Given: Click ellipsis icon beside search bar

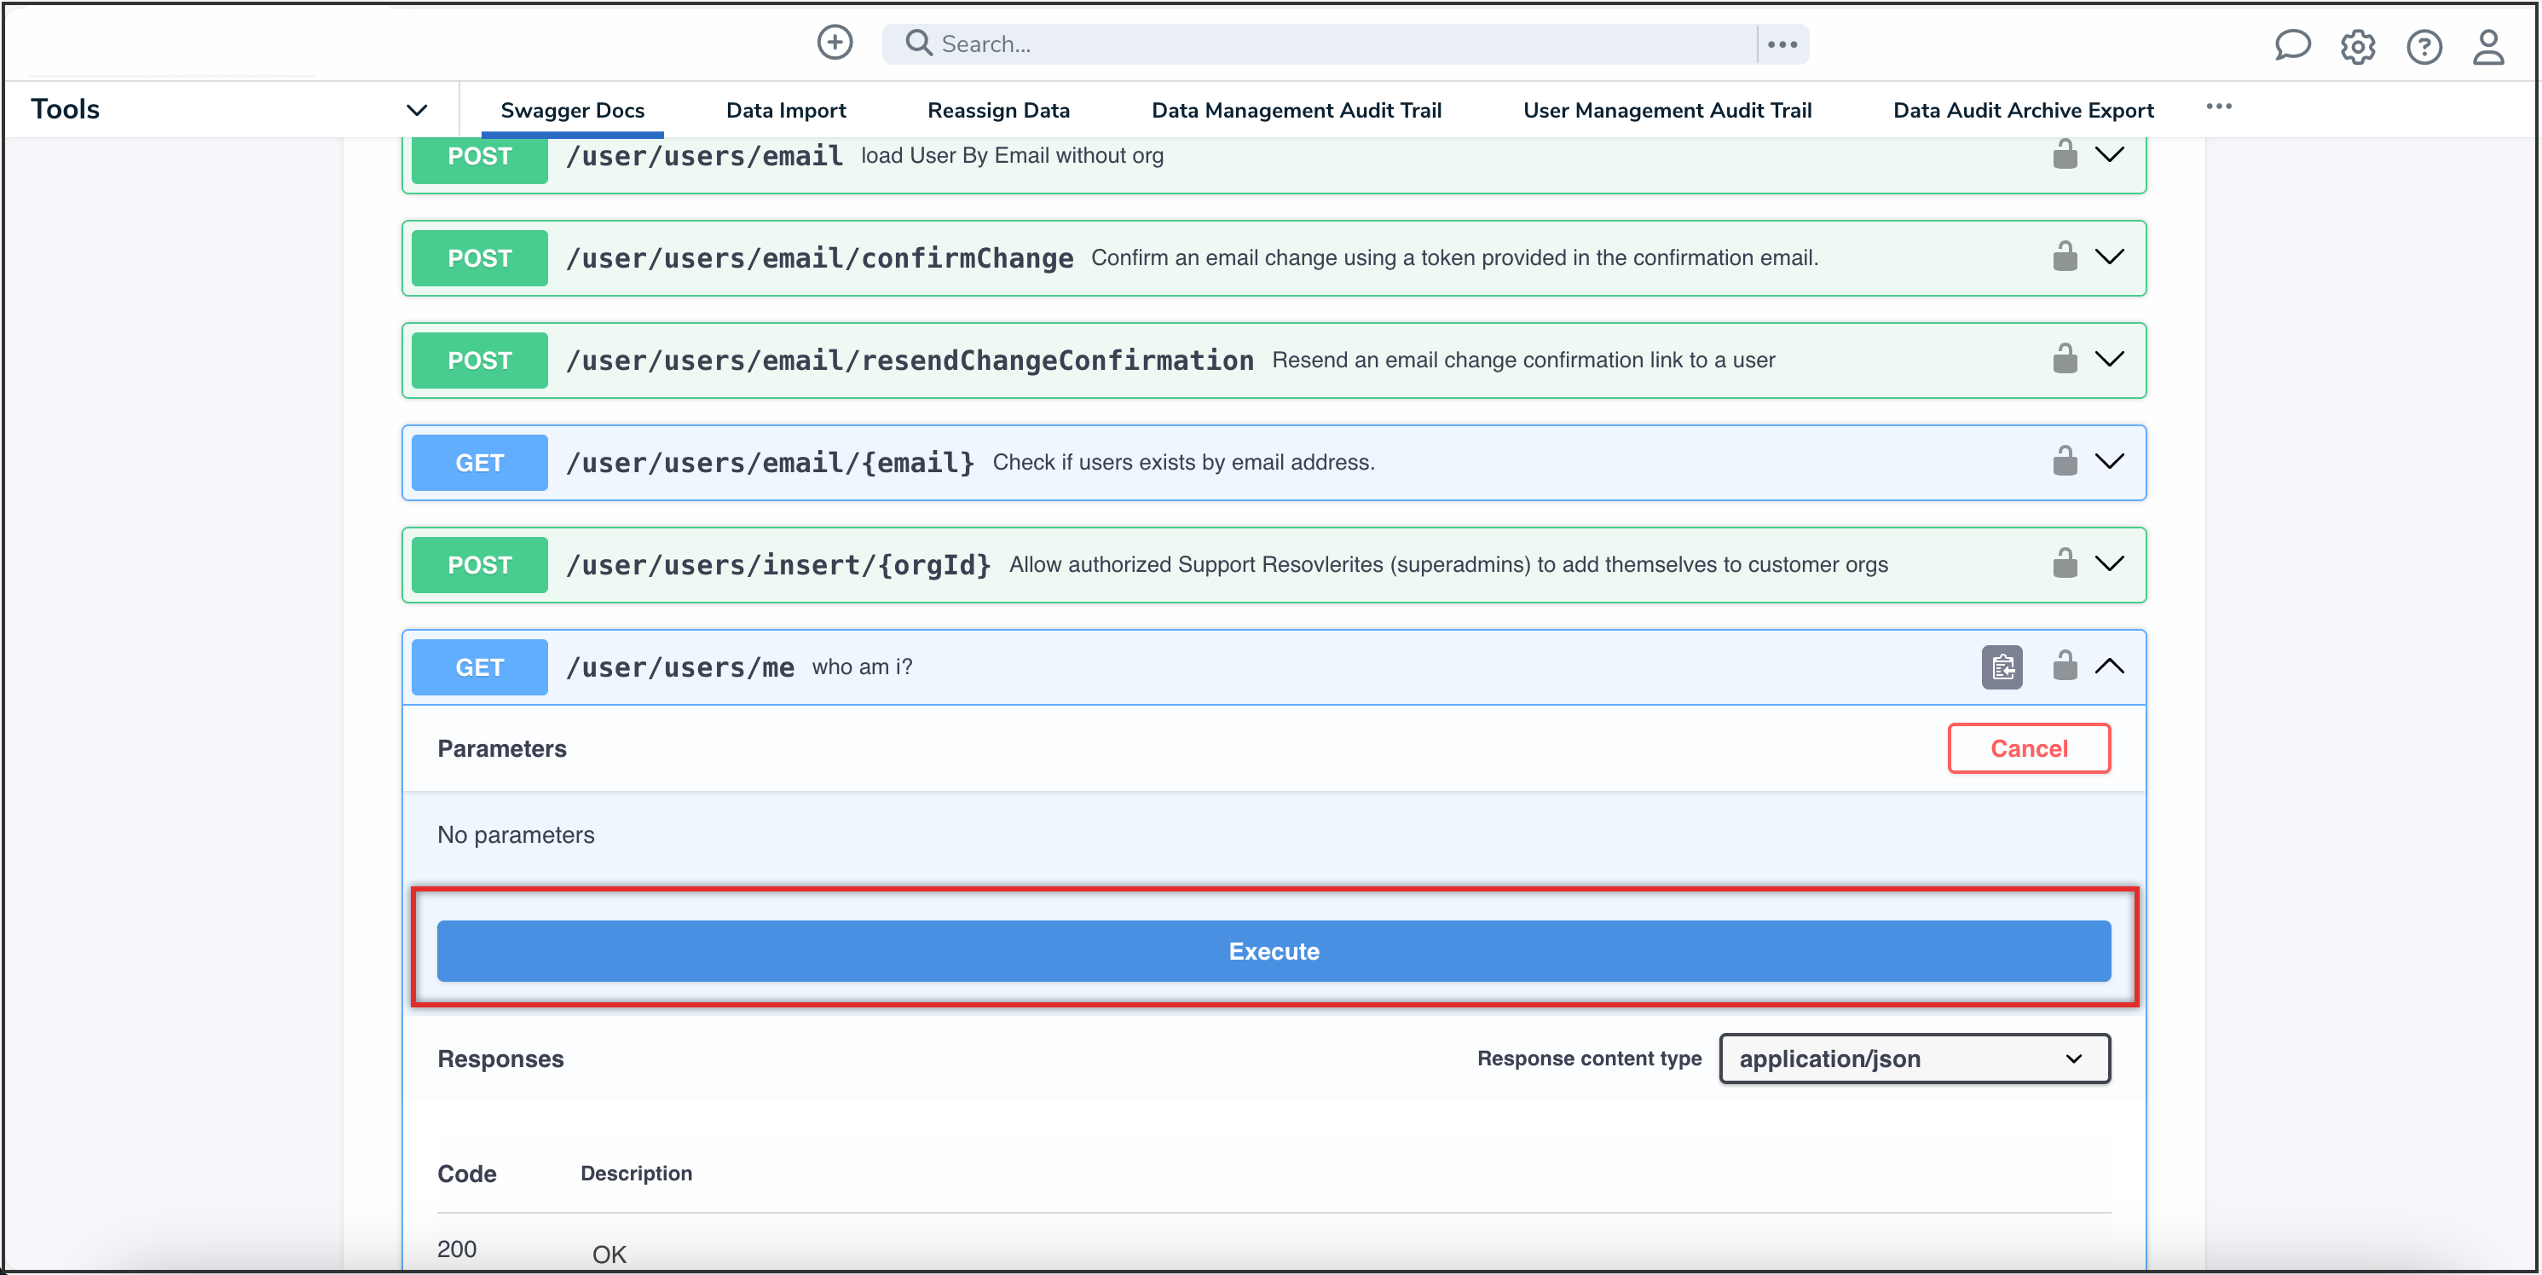Looking at the screenshot, I should [1782, 44].
